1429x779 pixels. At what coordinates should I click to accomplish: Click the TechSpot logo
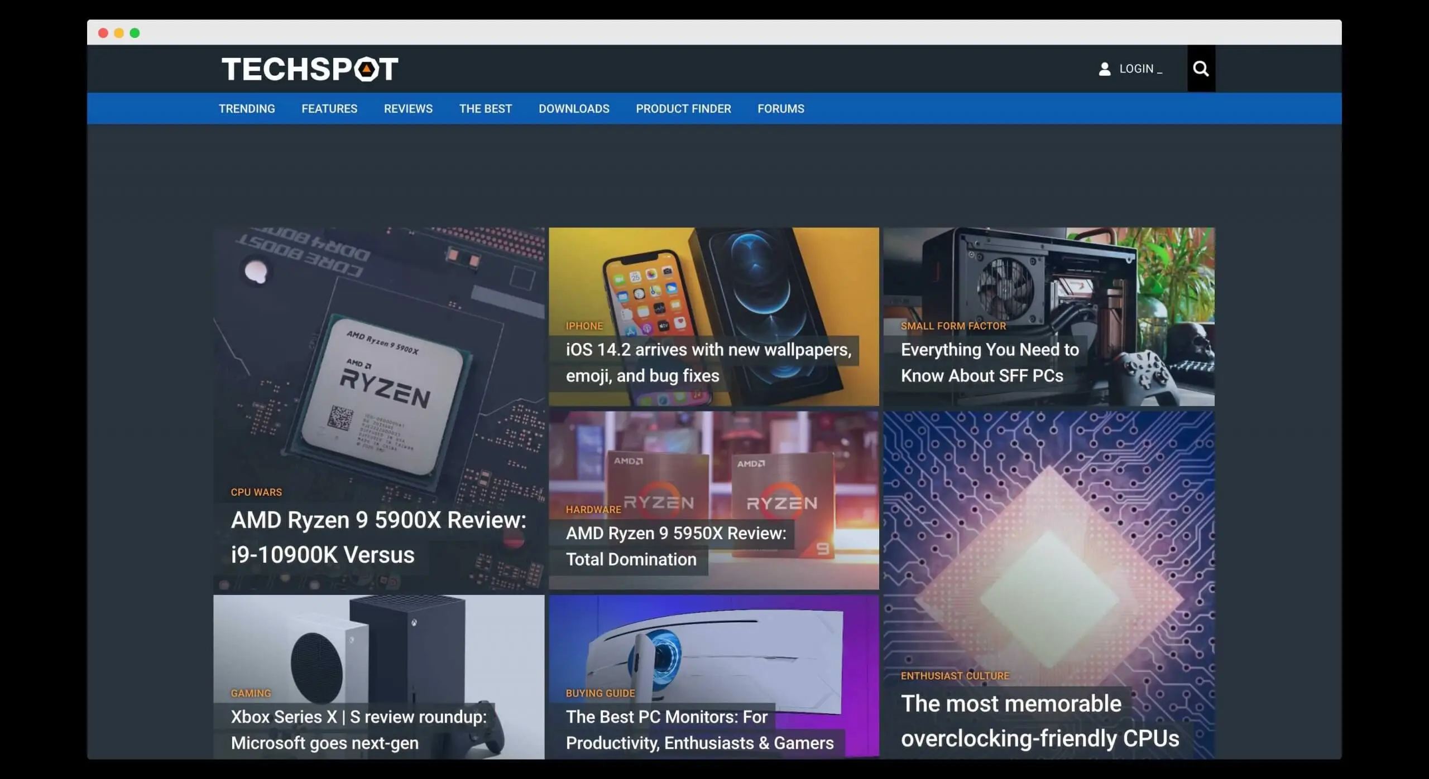click(x=310, y=69)
